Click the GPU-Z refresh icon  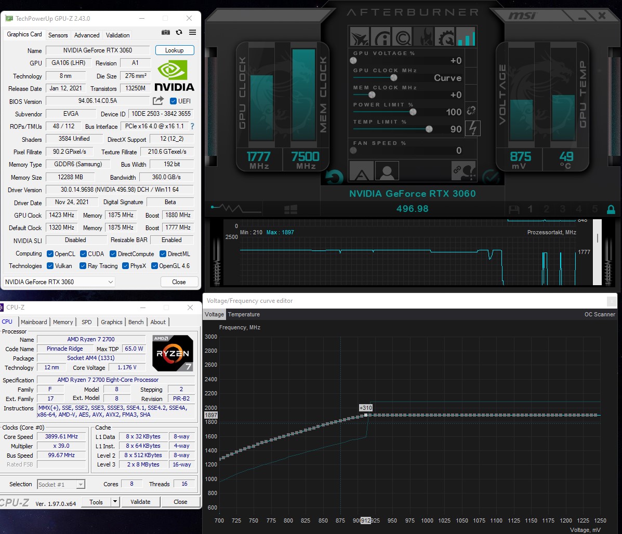[179, 33]
